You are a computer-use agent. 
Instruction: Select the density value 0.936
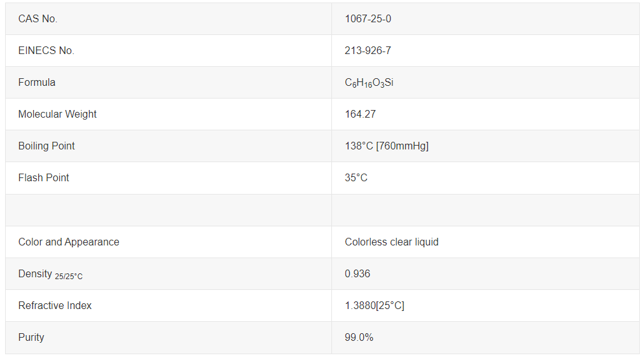tap(357, 274)
